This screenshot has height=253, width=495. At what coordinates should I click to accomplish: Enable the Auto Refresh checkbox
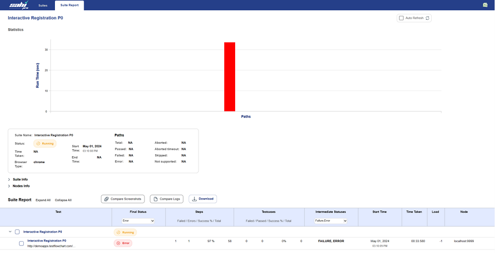pos(401,18)
